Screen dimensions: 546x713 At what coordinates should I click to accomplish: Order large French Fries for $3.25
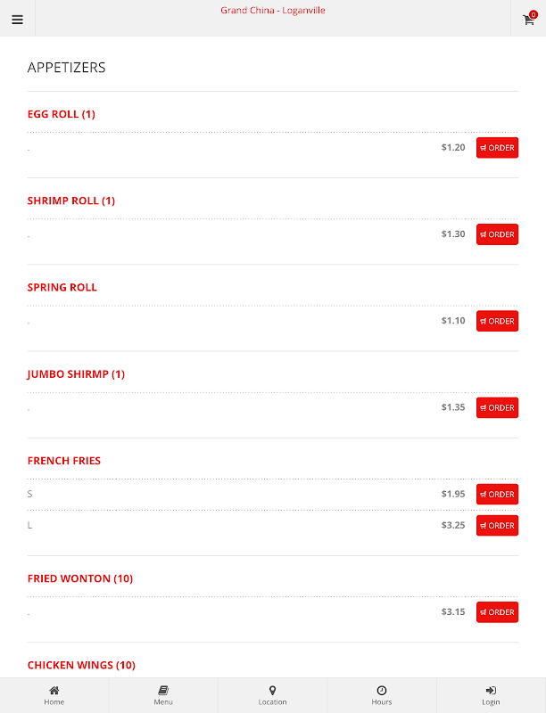497,525
